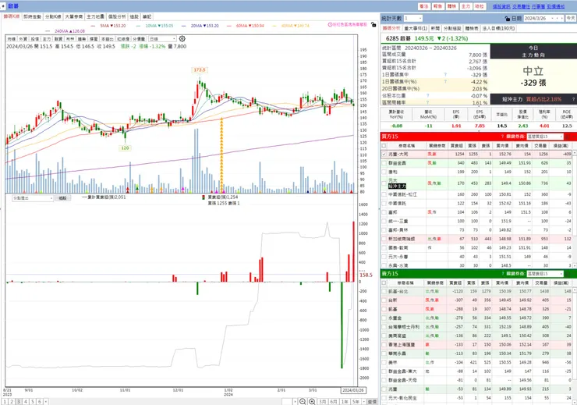Click 還原 button at chart bottom
Viewport: 577px width, 405px height.
pyautogui.click(x=373, y=402)
